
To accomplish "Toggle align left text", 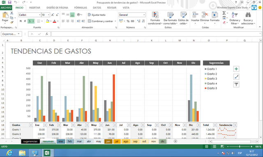I will coord(63,21).
